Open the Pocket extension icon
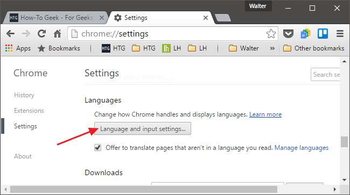350x195 pixels. click(x=288, y=34)
